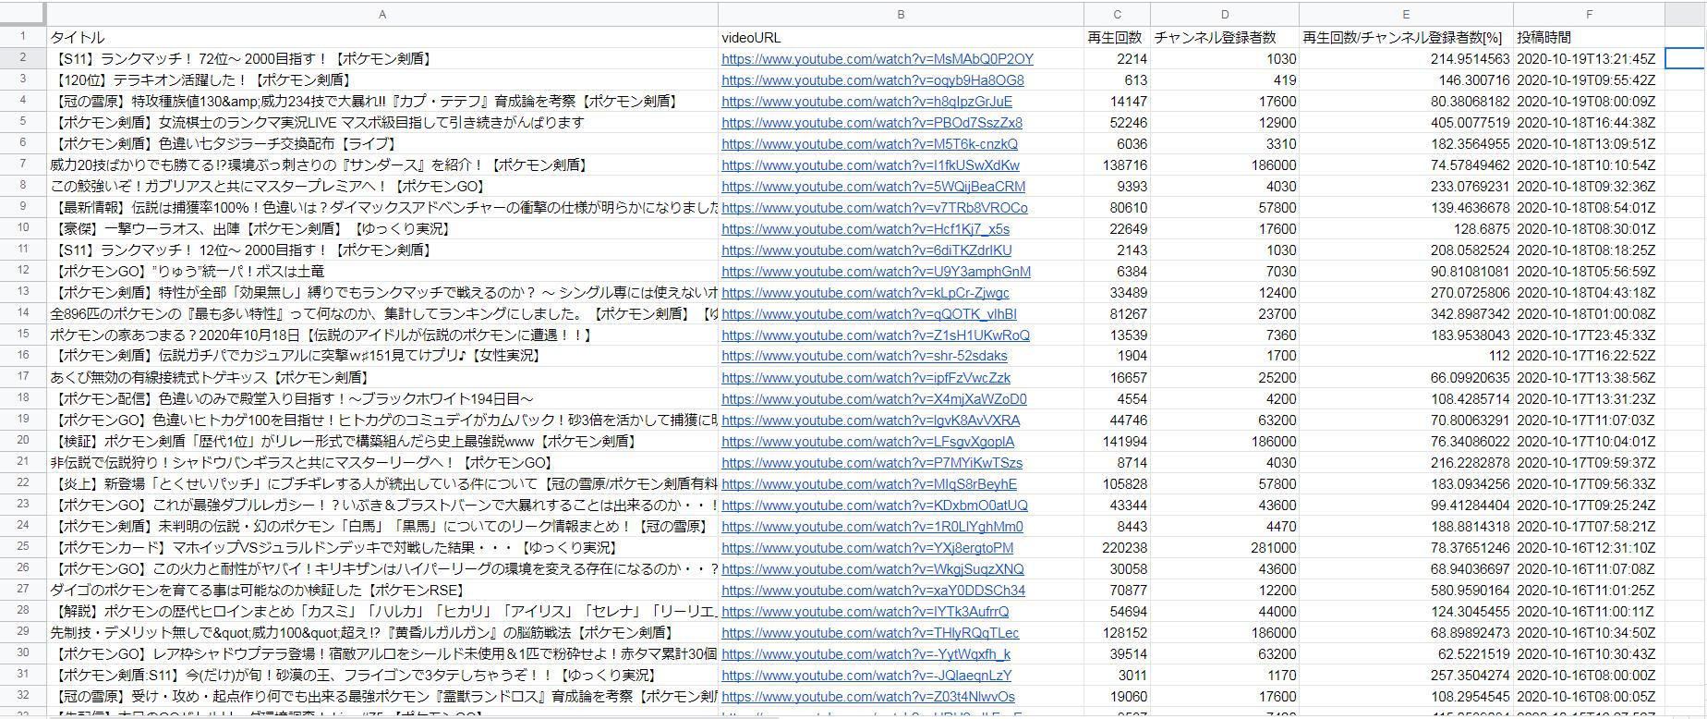
Task: Click title cell ポケモンの家あつまる？2020年10月18日
Action: (x=382, y=335)
